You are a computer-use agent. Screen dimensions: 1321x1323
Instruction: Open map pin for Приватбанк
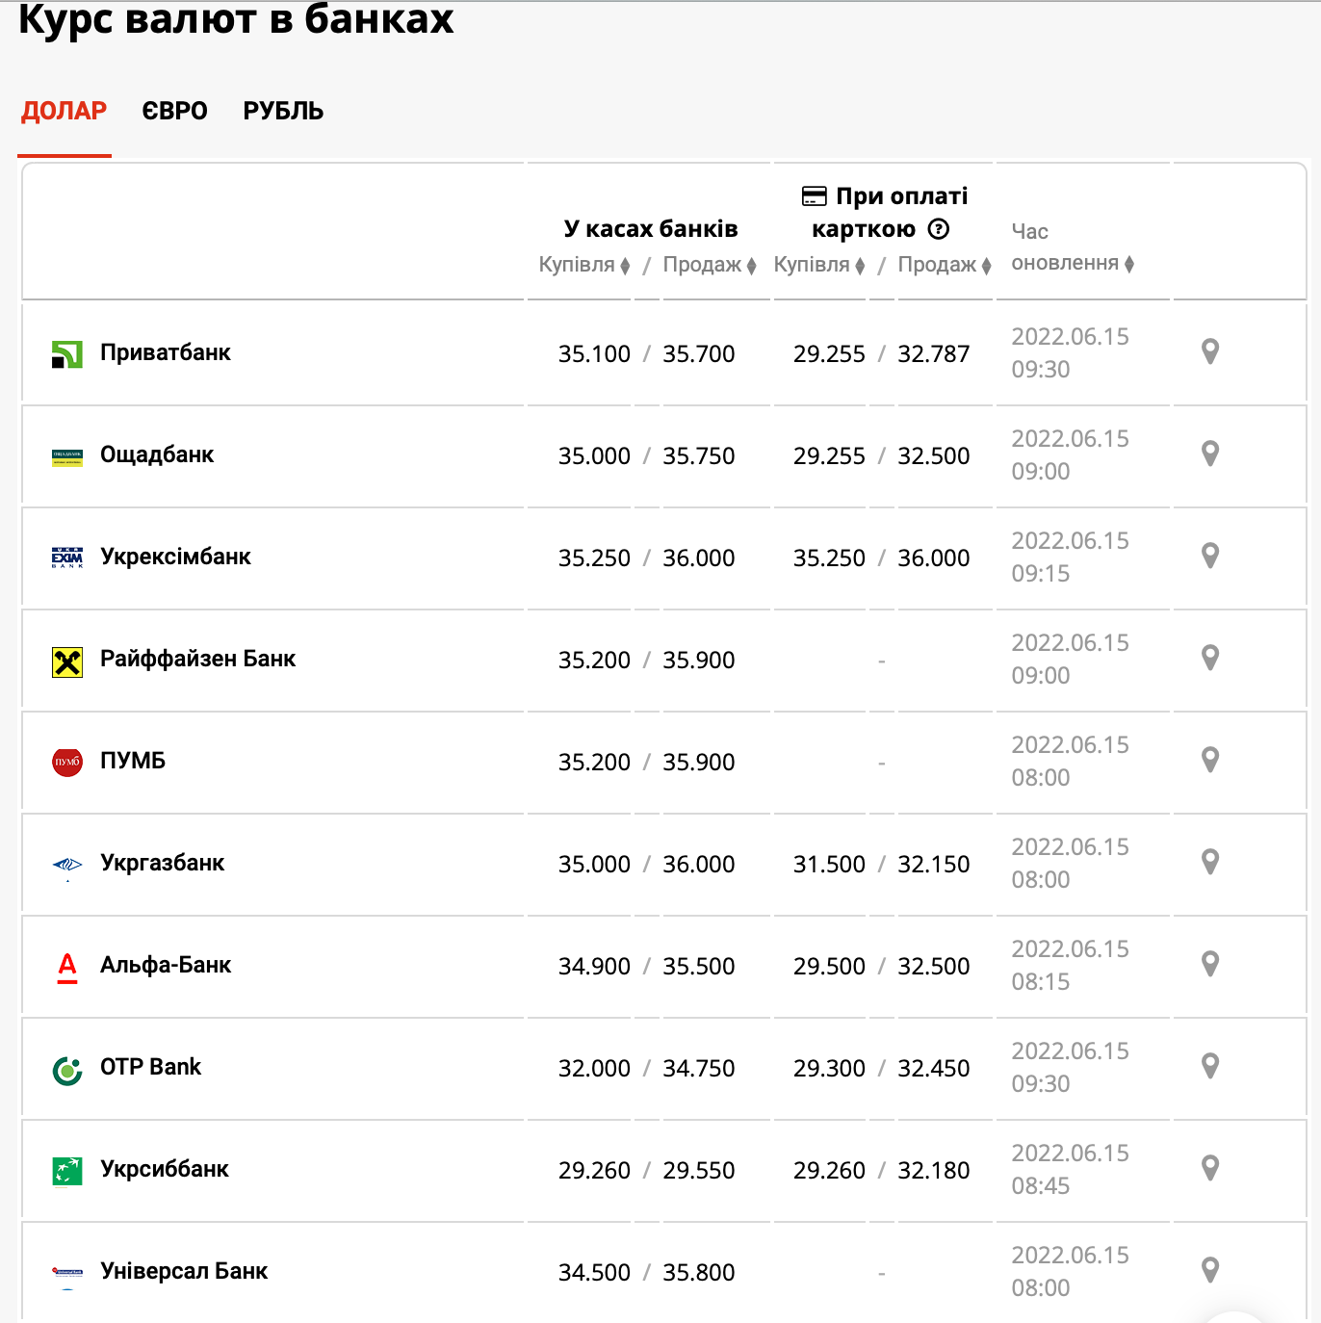click(1210, 351)
